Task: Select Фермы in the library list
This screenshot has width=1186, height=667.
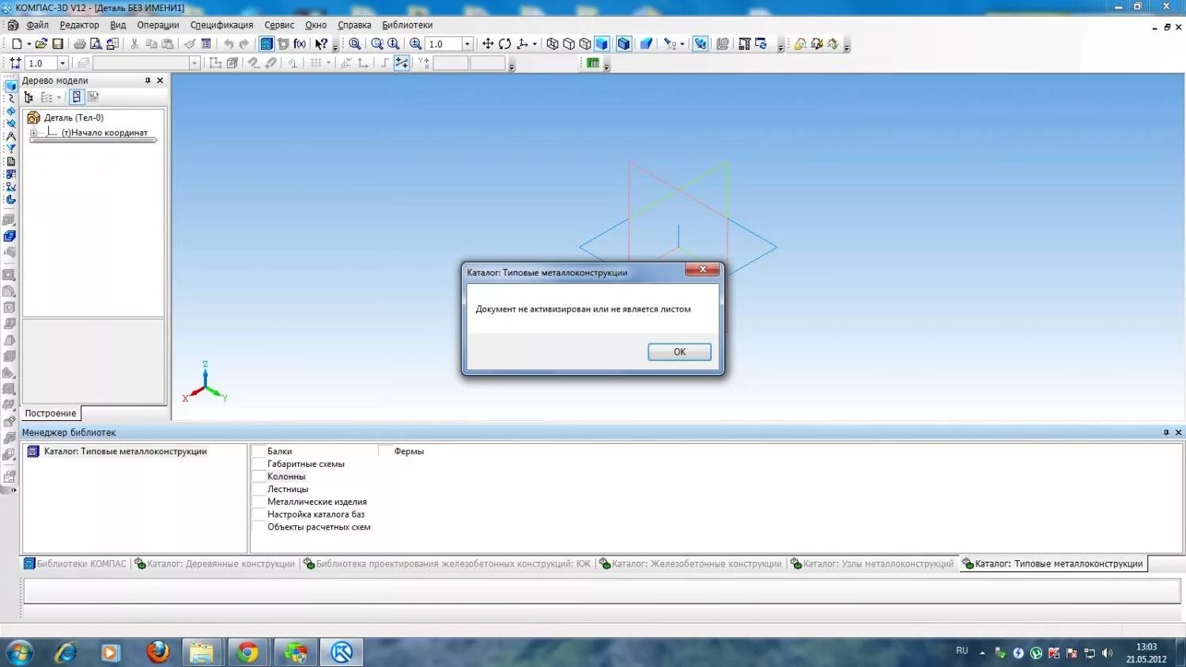Action: pyautogui.click(x=409, y=452)
